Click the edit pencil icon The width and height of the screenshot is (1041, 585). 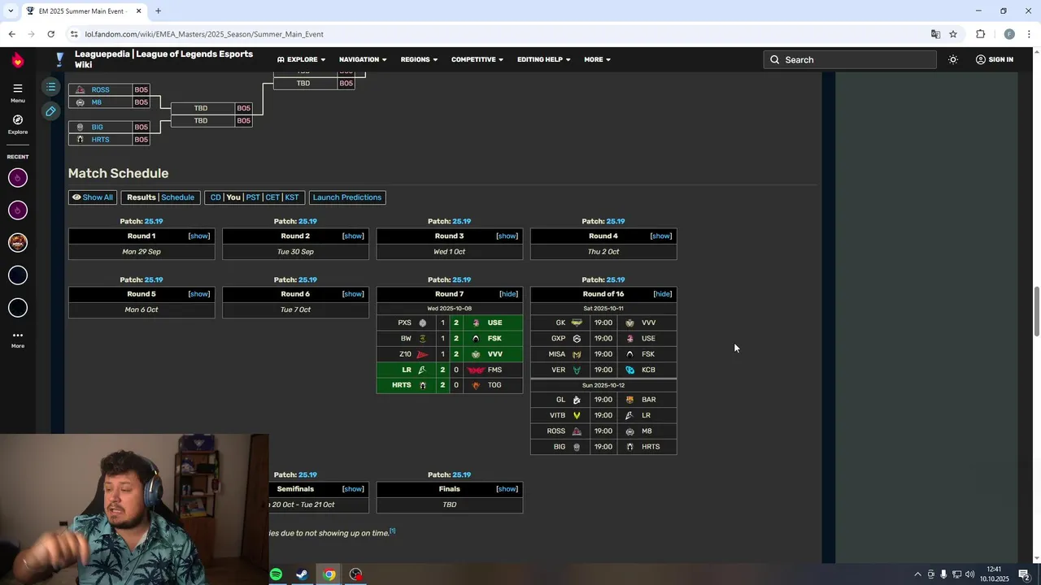pyautogui.click(x=50, y=111)
